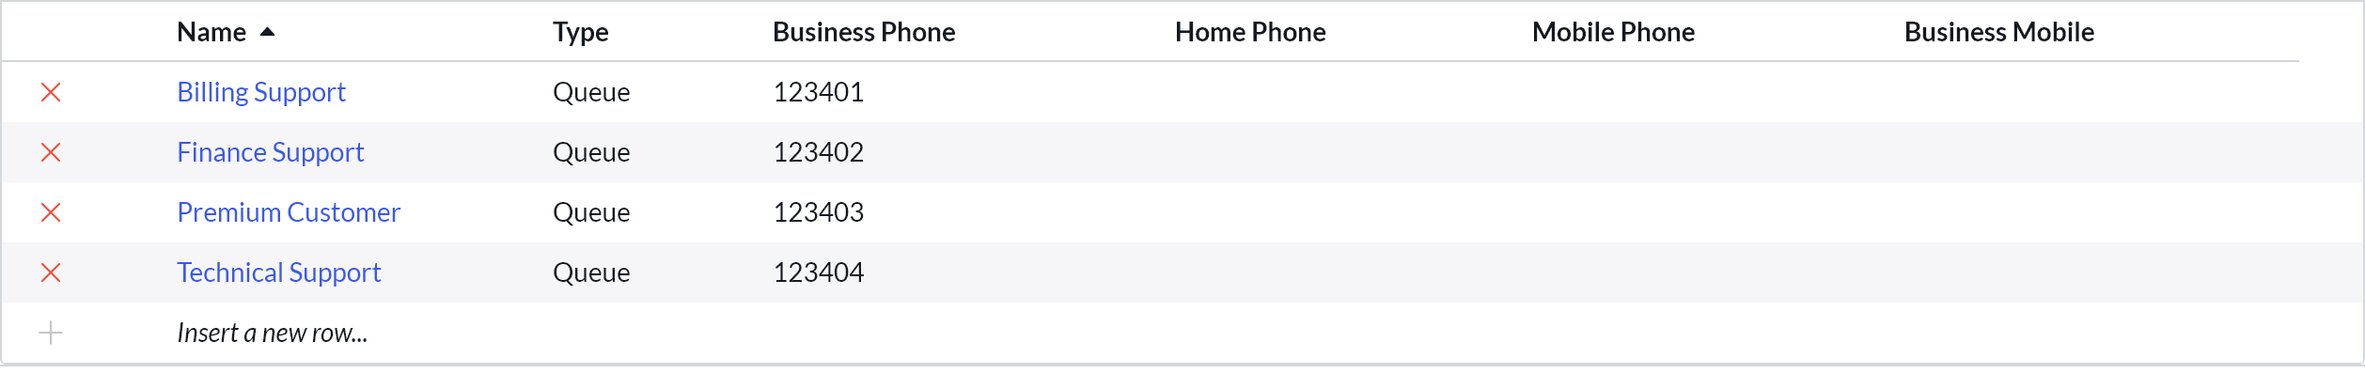The image size is (2365, 389).
Task: Sort by Business Mobile column header
Action: point(1999,32)
